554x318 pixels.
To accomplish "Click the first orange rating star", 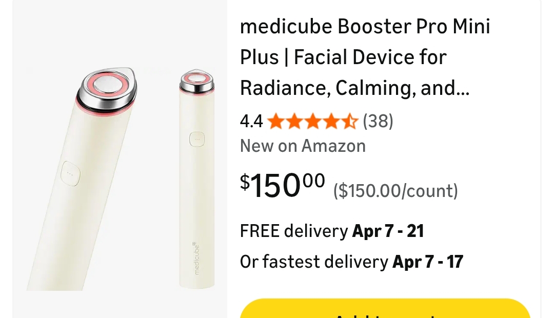I will coord(275,122).
